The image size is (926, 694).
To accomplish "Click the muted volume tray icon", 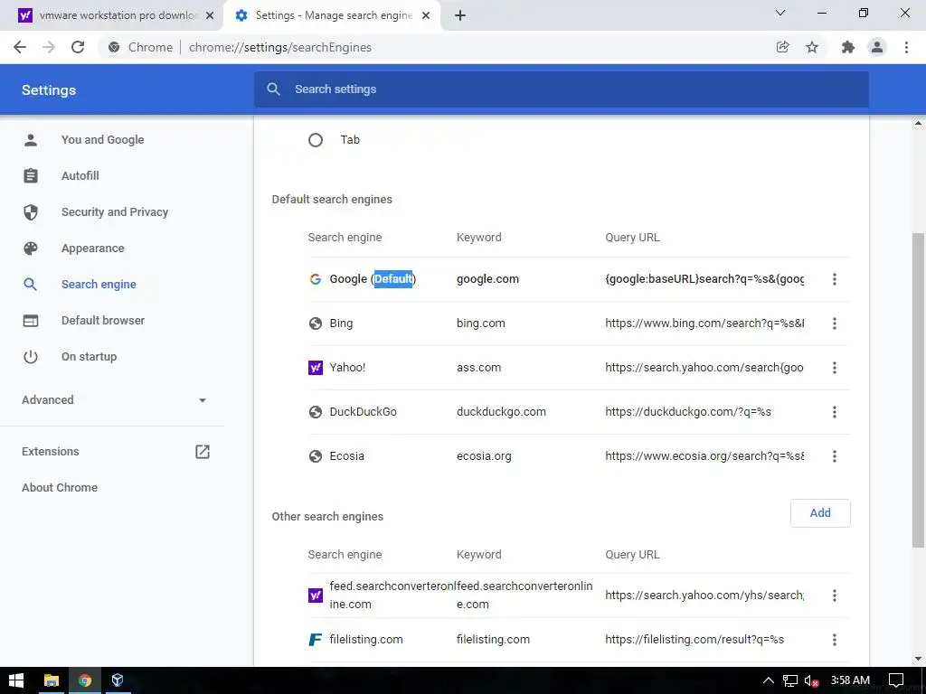I will (812, 680).
